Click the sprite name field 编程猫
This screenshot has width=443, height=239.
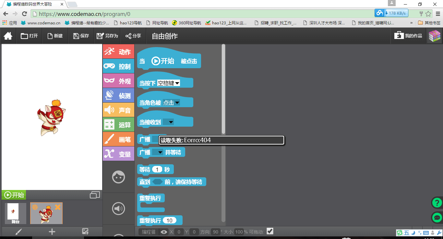(x=149, y=232)
